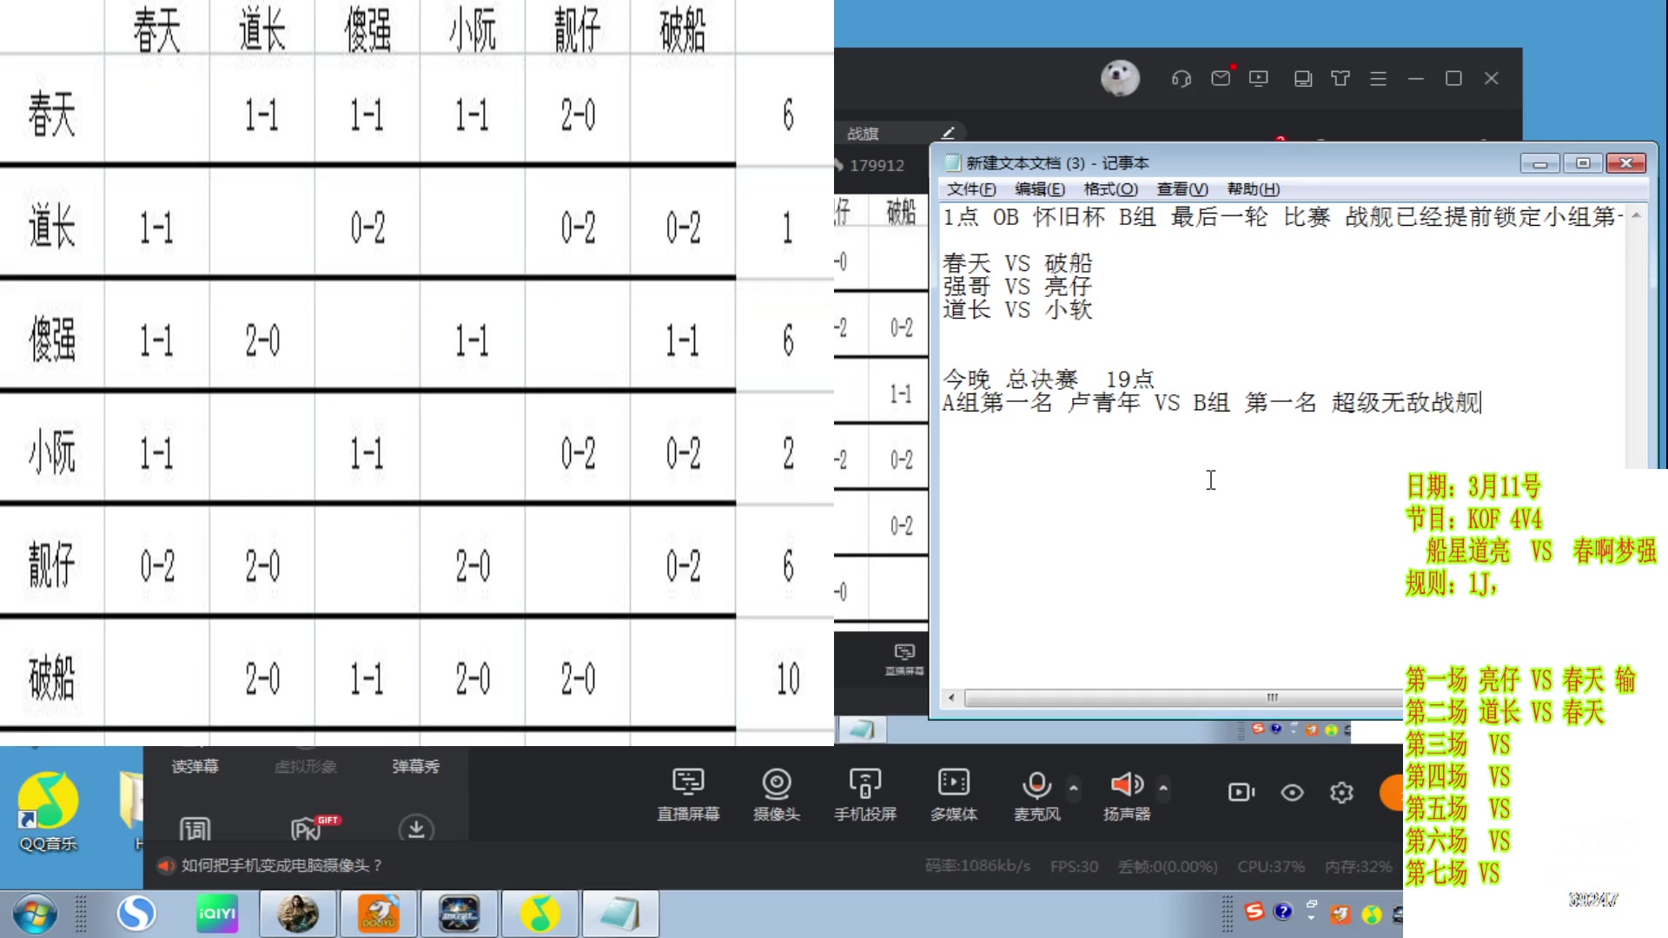Click the lyrics 词 icon
This screenshot has height=938, width=1668.
point(195,829)
